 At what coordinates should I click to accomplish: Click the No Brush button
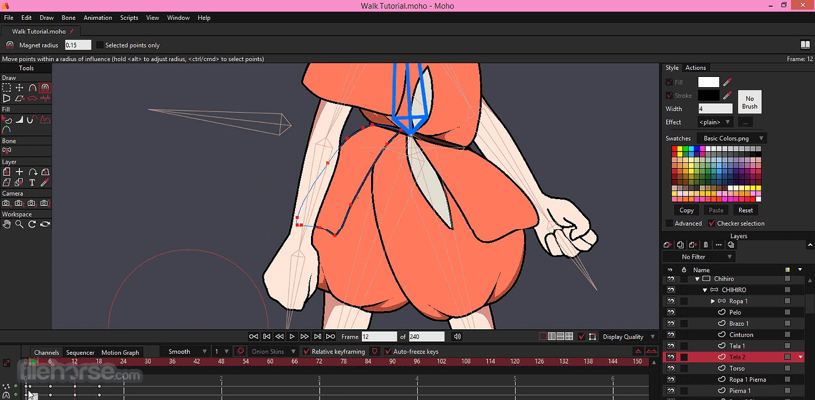tap(750, 102)
